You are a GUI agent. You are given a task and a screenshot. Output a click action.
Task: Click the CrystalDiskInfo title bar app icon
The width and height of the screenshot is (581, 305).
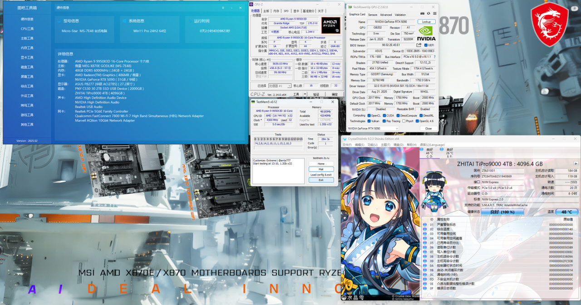[345, 139]
